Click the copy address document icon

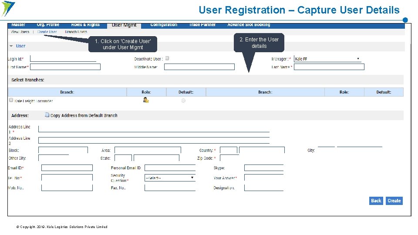[x=47, y=115]
